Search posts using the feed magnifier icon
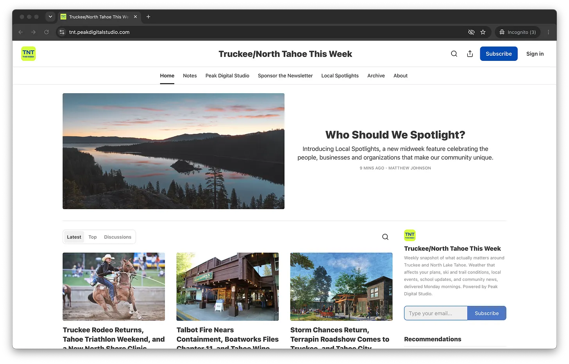 point(385,237)
